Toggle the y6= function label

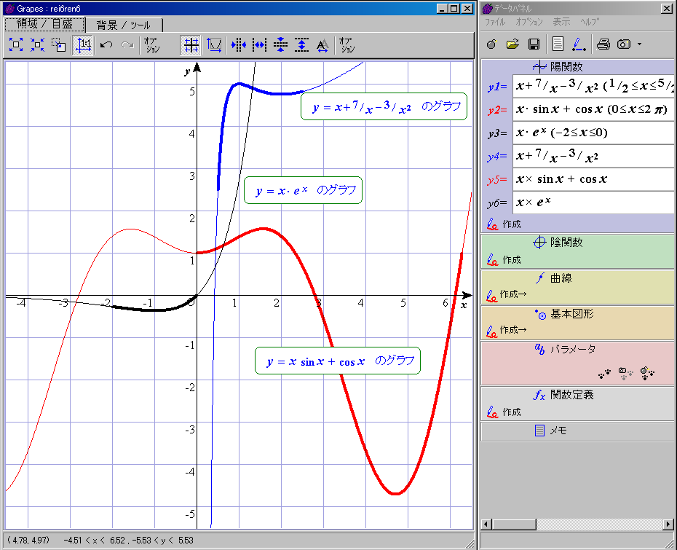click(497, 203)
